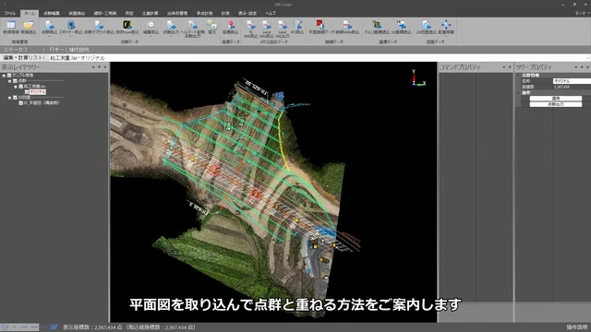This screenshot has height=332, width=591.
Task: Collapse the 点群 tree node
Action: 10,81
